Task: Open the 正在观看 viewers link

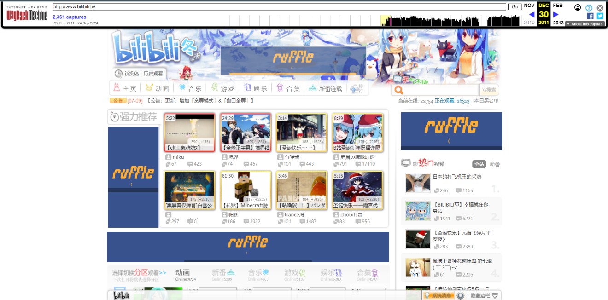Action: coord(452,101)
